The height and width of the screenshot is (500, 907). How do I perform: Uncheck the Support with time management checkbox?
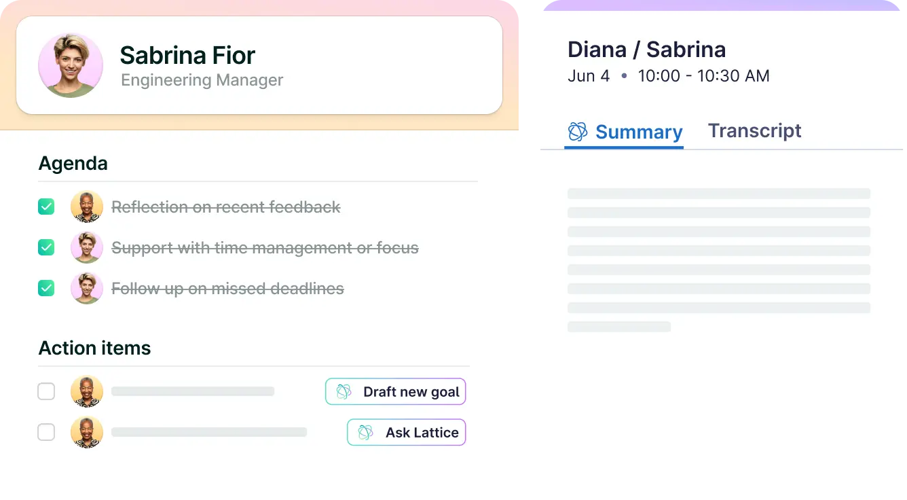[x=46, y=248]
